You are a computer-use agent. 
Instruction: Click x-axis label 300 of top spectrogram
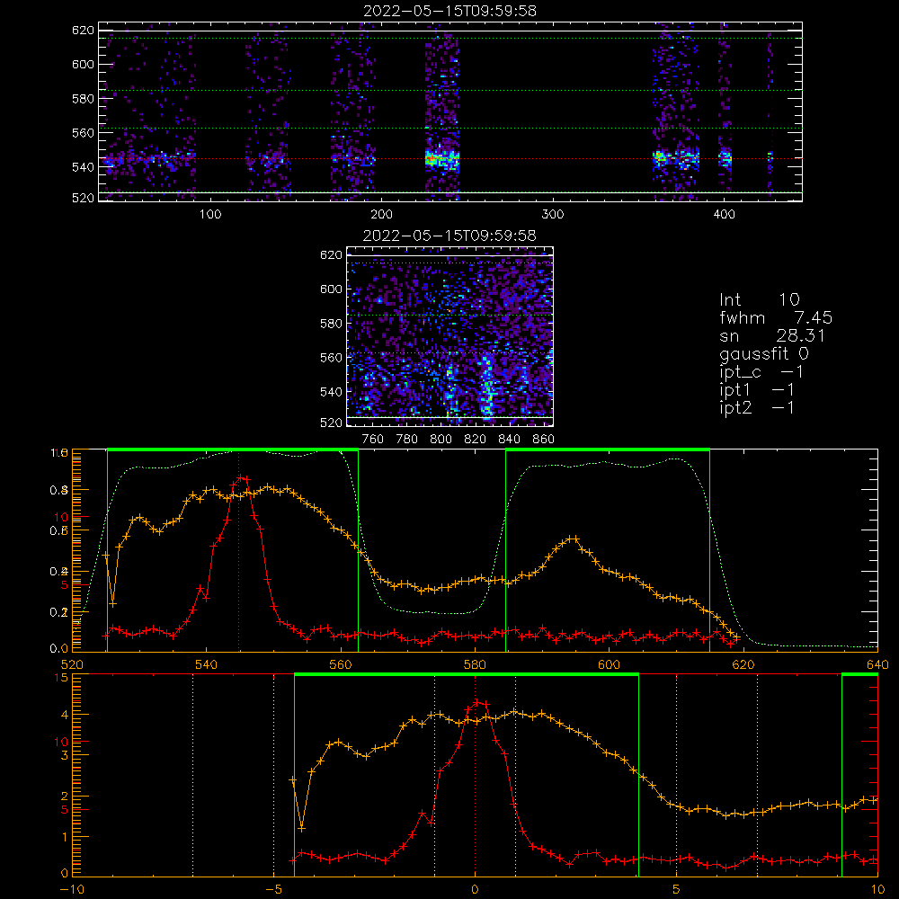(x=553, y=215)
